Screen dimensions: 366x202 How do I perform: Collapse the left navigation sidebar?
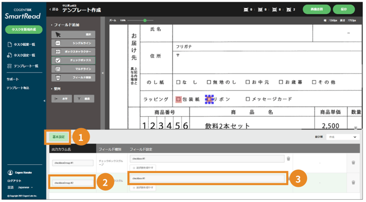tap(44, 101)
